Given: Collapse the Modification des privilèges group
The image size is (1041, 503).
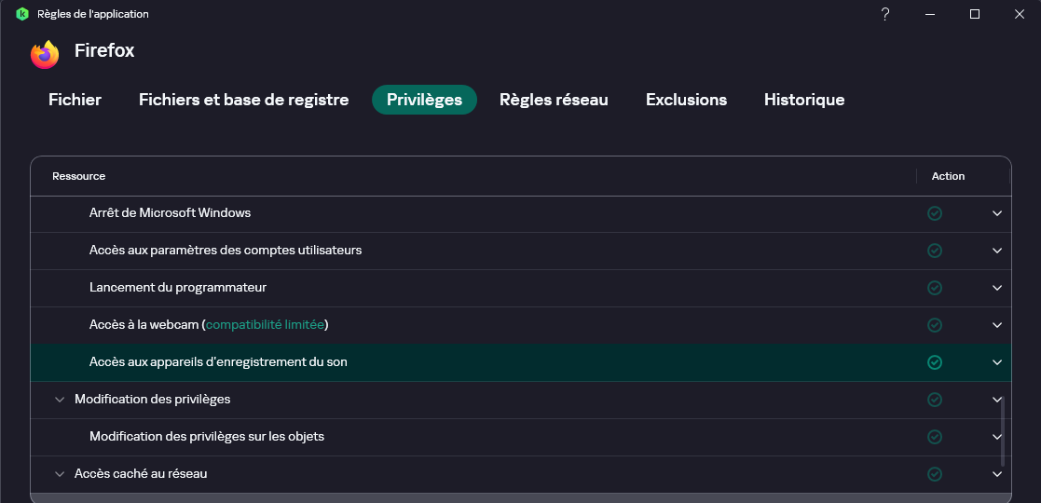Looking at the screenshot, I should (x=61, y=400).
